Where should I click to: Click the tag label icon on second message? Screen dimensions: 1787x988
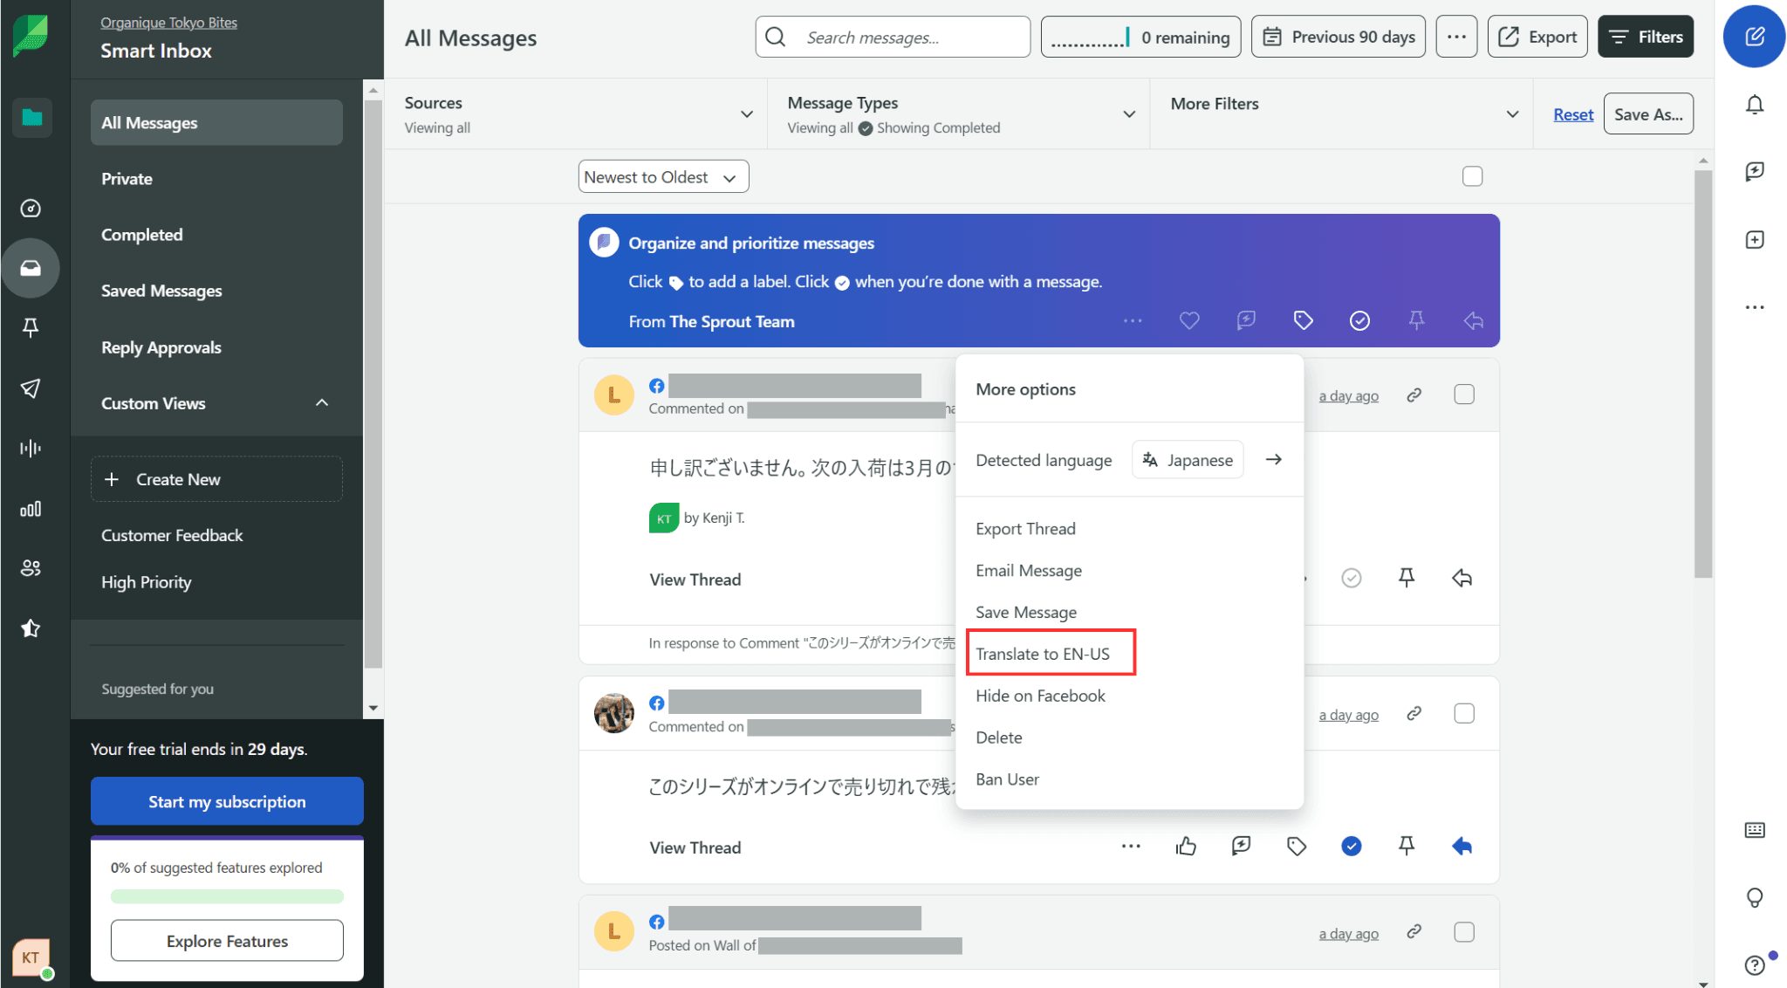point(1297,846)
